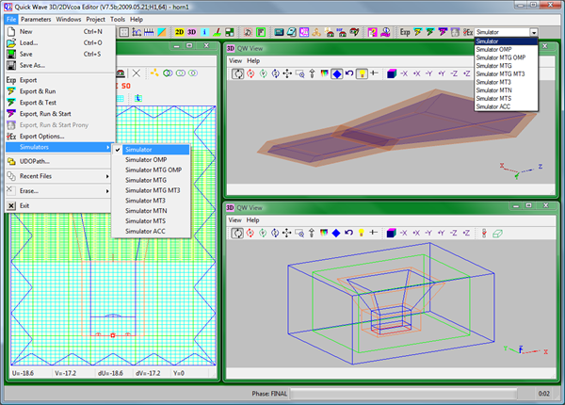Select Simulator MTG OMP in dropdown list
Viewport: 565px width, 405px height.
(x=501, y=57)
